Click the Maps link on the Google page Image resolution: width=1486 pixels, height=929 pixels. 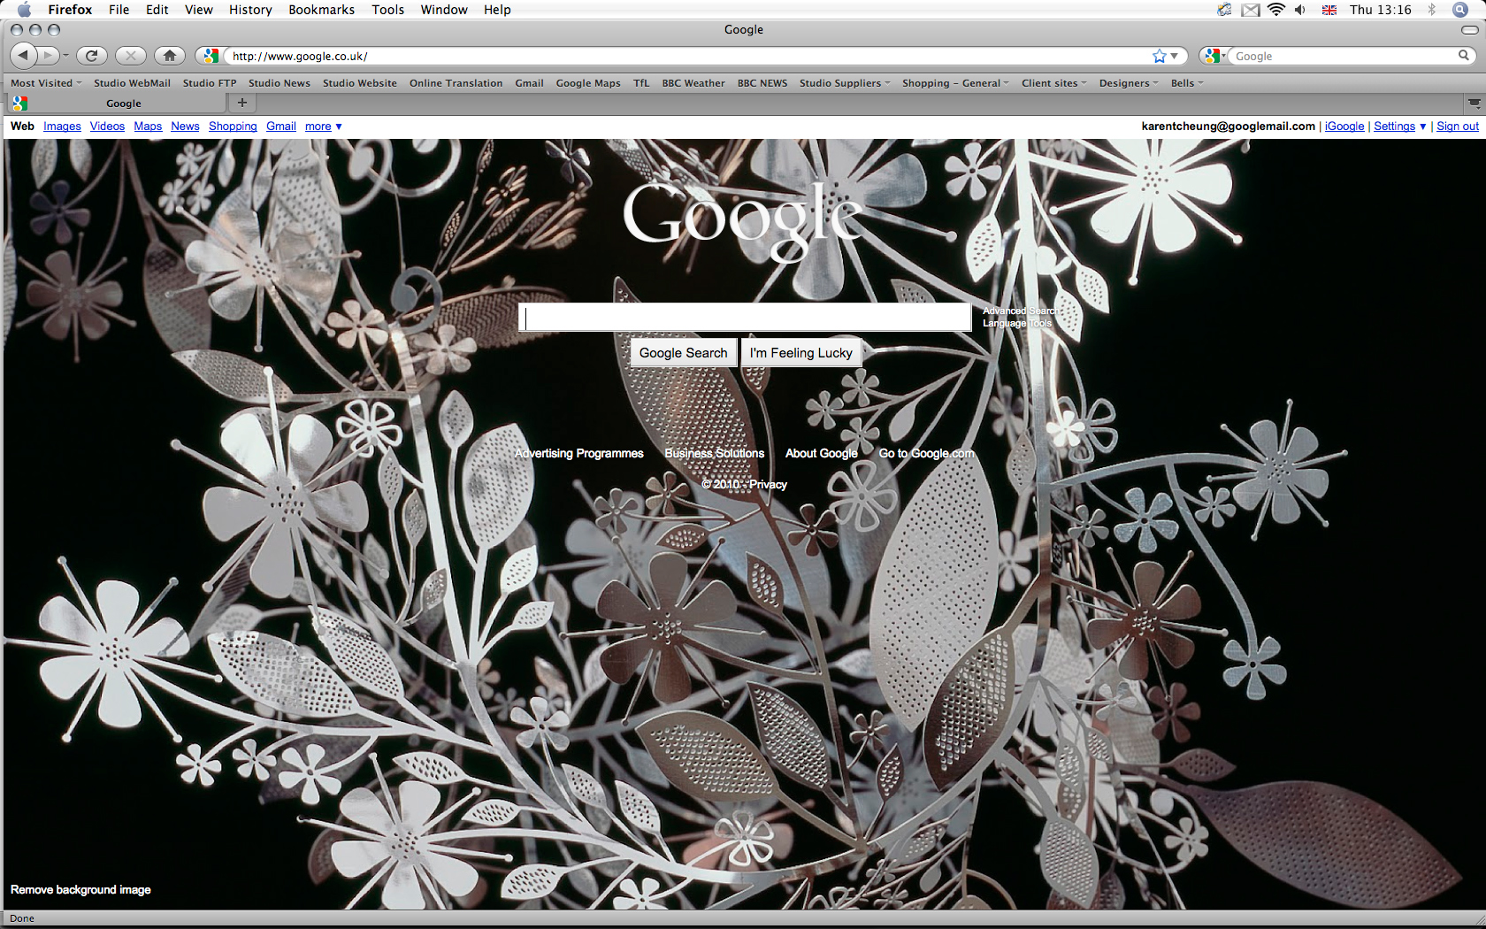[x=148, y=127]
